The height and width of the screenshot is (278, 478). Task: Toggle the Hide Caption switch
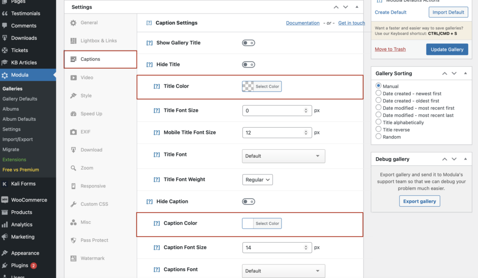coord(248,202)
